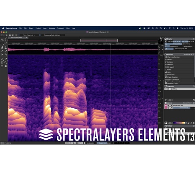The width and height of the screenshot is (195, 171).
Task: Select the eraser tool in the left toolbar
Action: pos(2,48)
